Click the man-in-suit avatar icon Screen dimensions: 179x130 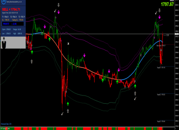point(4,43)
